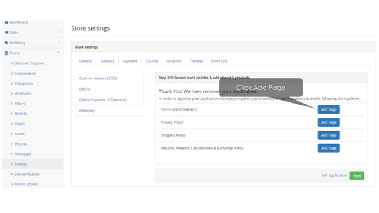Image resolution: width=379 pixels, height=213 pixels.
Task: Switch to the Address tab
Action: 107,61
